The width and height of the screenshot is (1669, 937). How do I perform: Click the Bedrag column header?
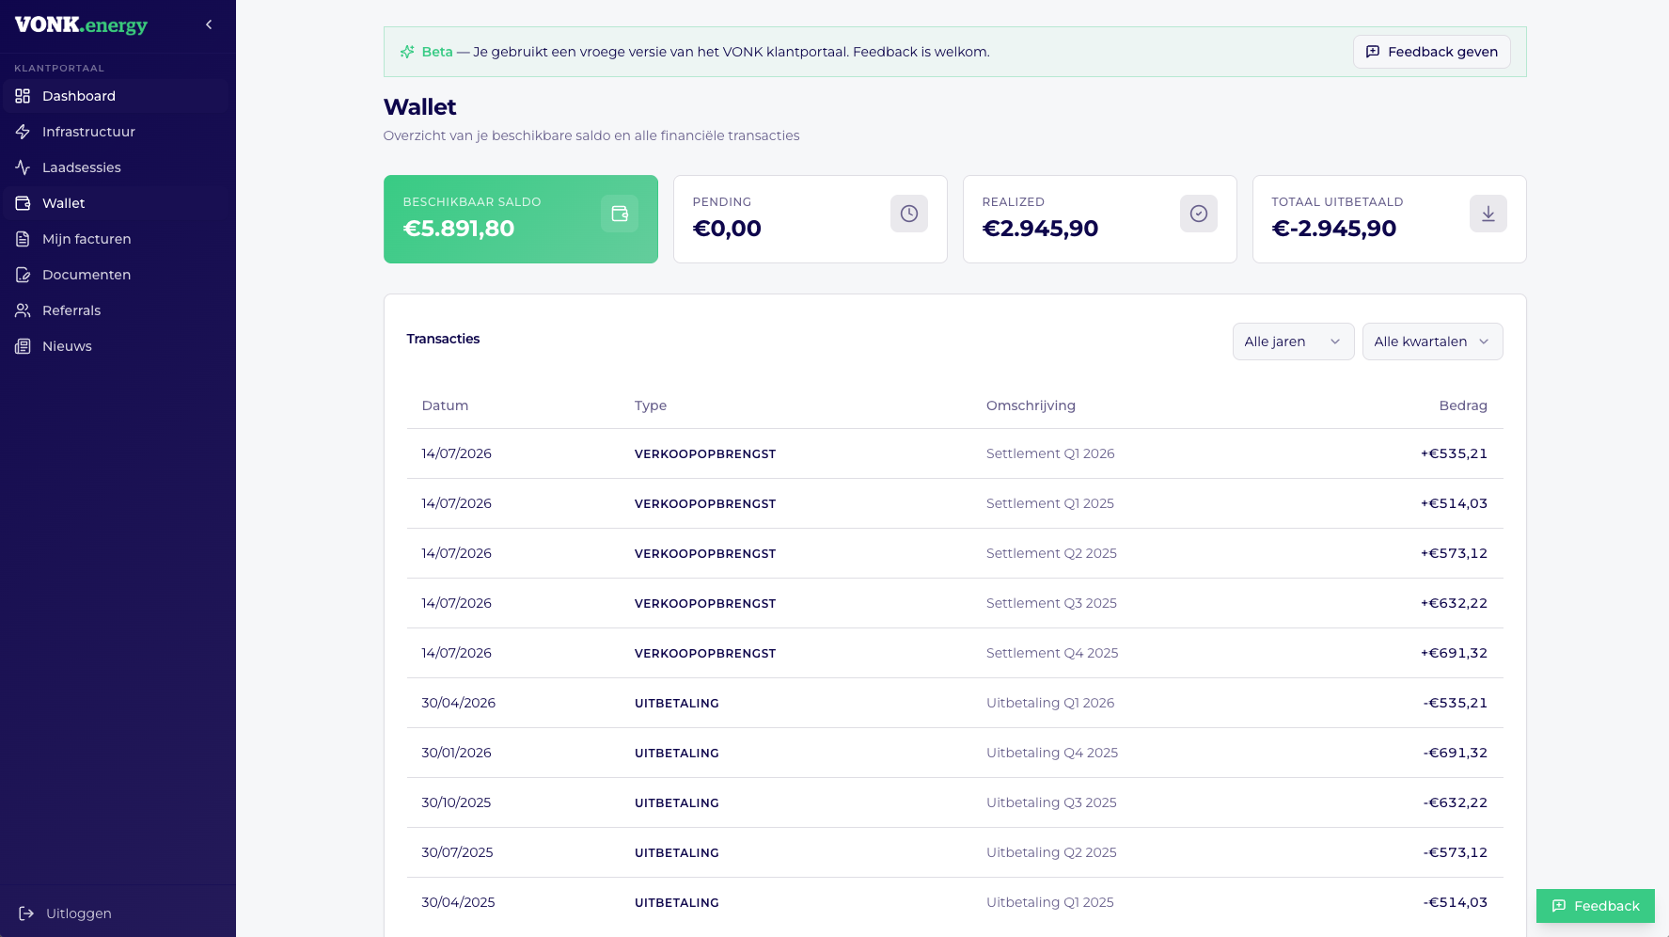[x=1463, y=405]
